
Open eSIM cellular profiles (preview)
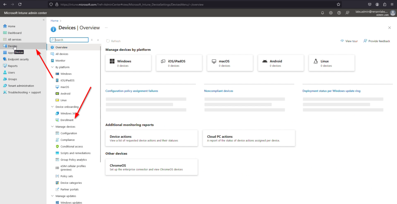(73, 168)
